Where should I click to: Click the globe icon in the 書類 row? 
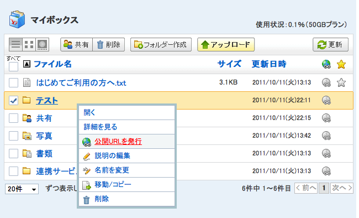[326, 153]
